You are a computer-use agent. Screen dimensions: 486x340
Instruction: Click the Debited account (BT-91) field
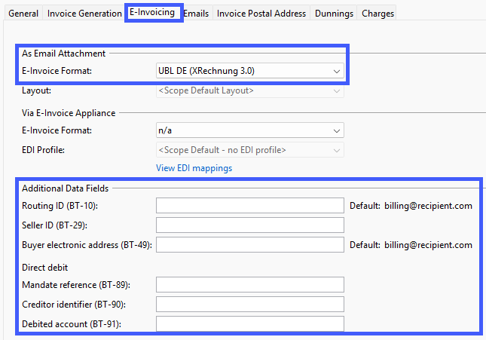249,323
